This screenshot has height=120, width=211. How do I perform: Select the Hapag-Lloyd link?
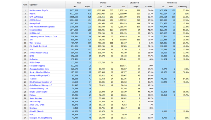tap(35, 23)
